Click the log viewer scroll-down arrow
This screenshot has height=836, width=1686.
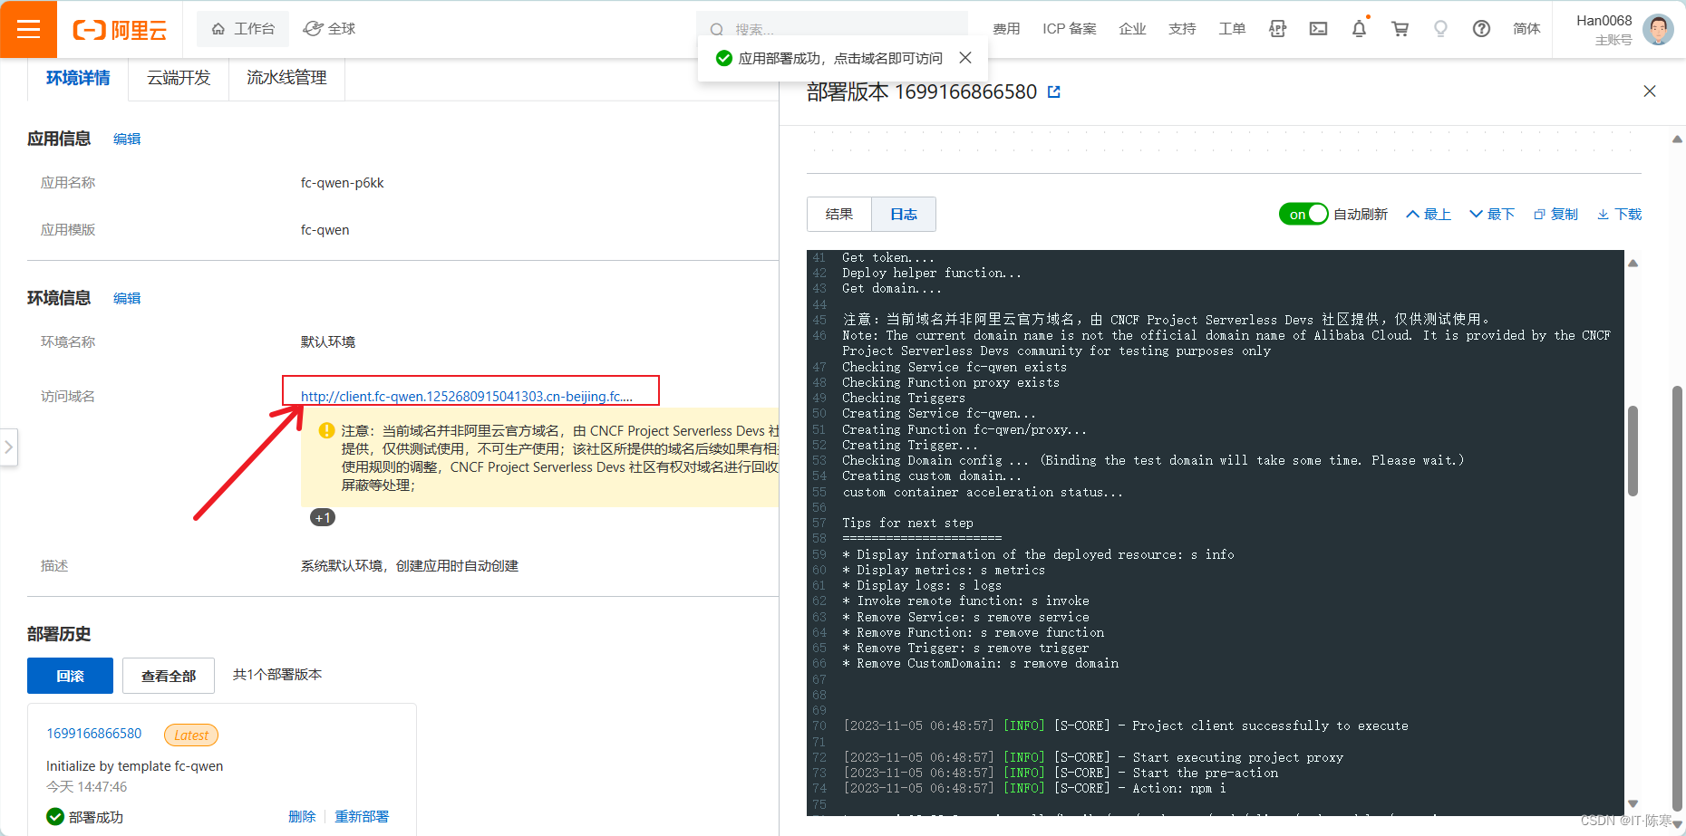pyautogui.click(x=1633, y=803)
